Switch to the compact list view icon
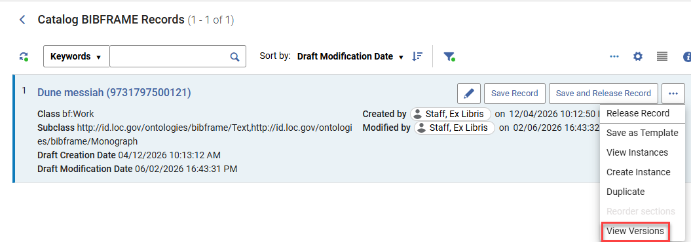 662,56
